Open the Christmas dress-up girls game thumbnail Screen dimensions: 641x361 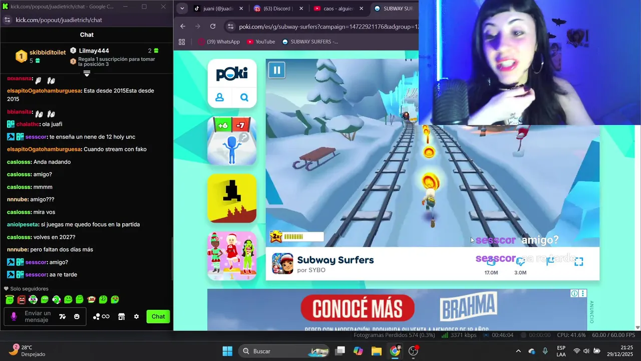[x=232, y=255]
